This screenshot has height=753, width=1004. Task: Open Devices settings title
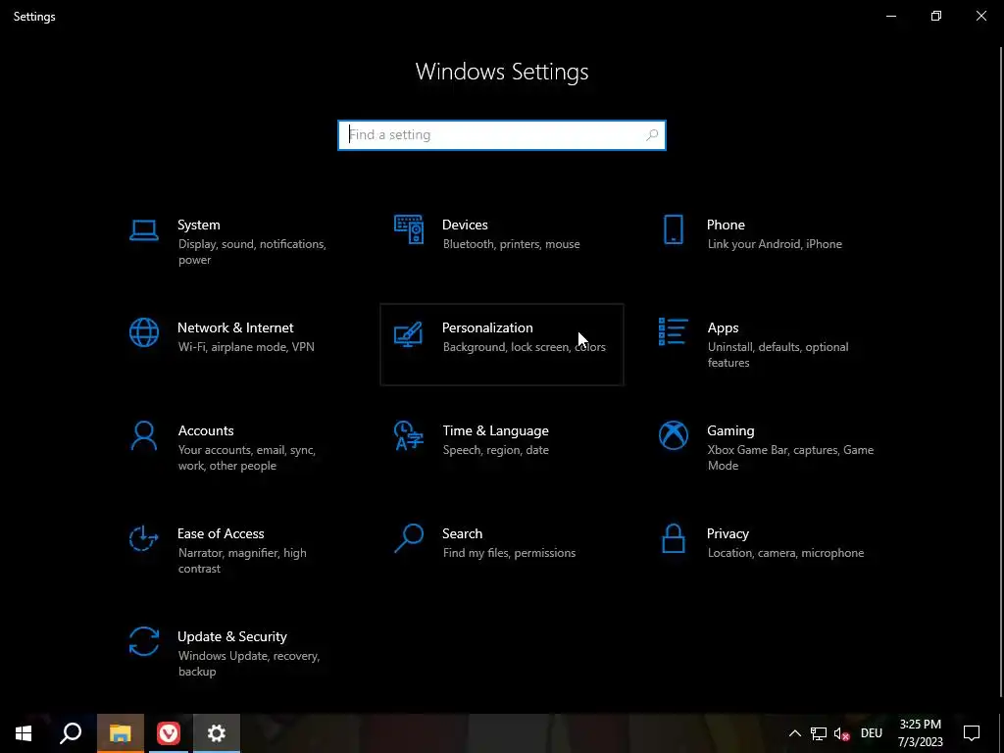pos(465,225)
